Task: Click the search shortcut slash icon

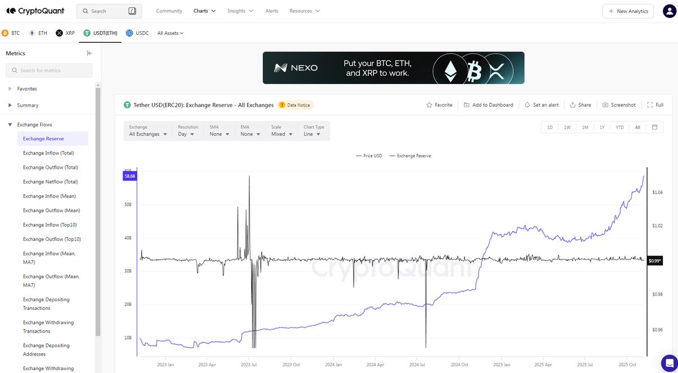Action: [132, 11]
